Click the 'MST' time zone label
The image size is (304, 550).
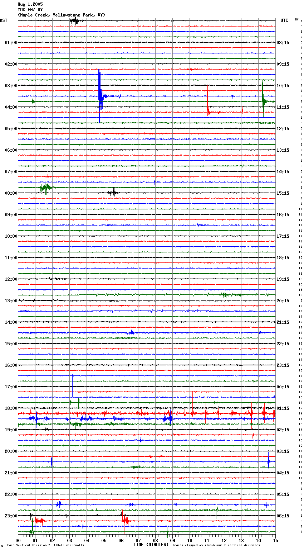[x=4, y=20]
